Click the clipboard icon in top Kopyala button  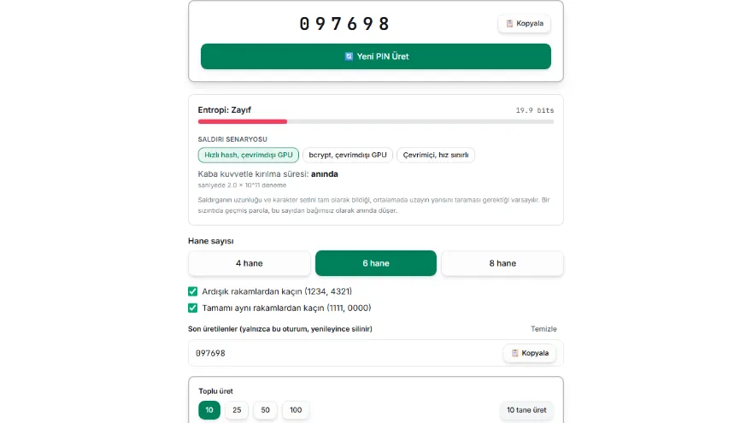click(x=509, y=24)
